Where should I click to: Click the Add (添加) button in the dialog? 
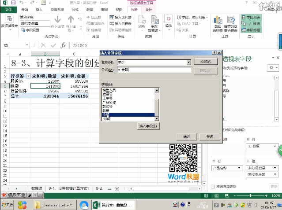[206, 62]
